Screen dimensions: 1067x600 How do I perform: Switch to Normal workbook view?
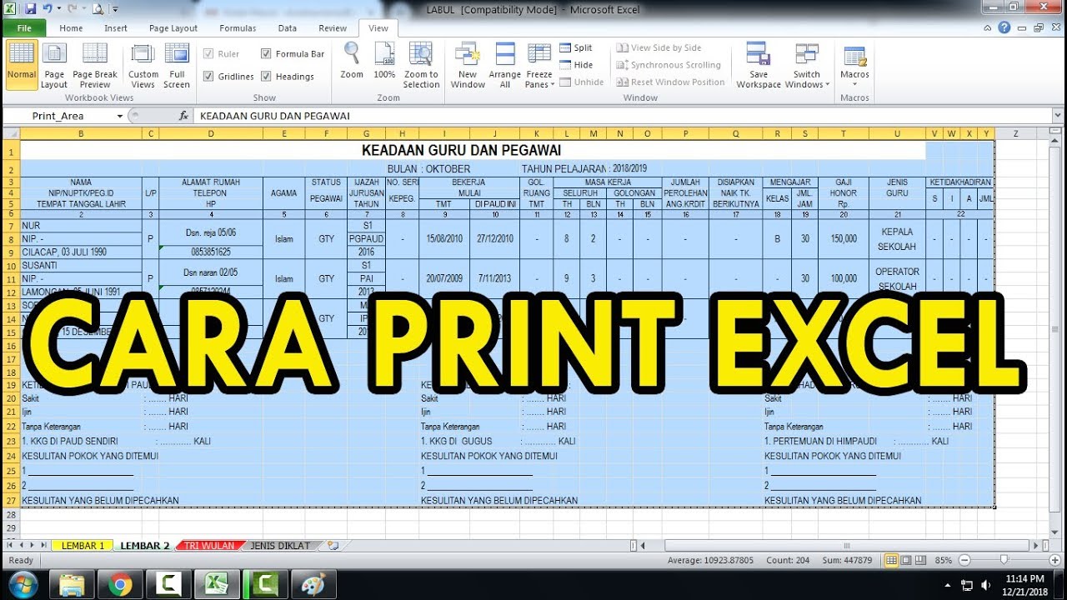point(22,65)
